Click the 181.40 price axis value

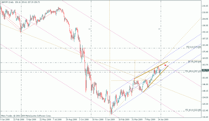coord(205,45)
